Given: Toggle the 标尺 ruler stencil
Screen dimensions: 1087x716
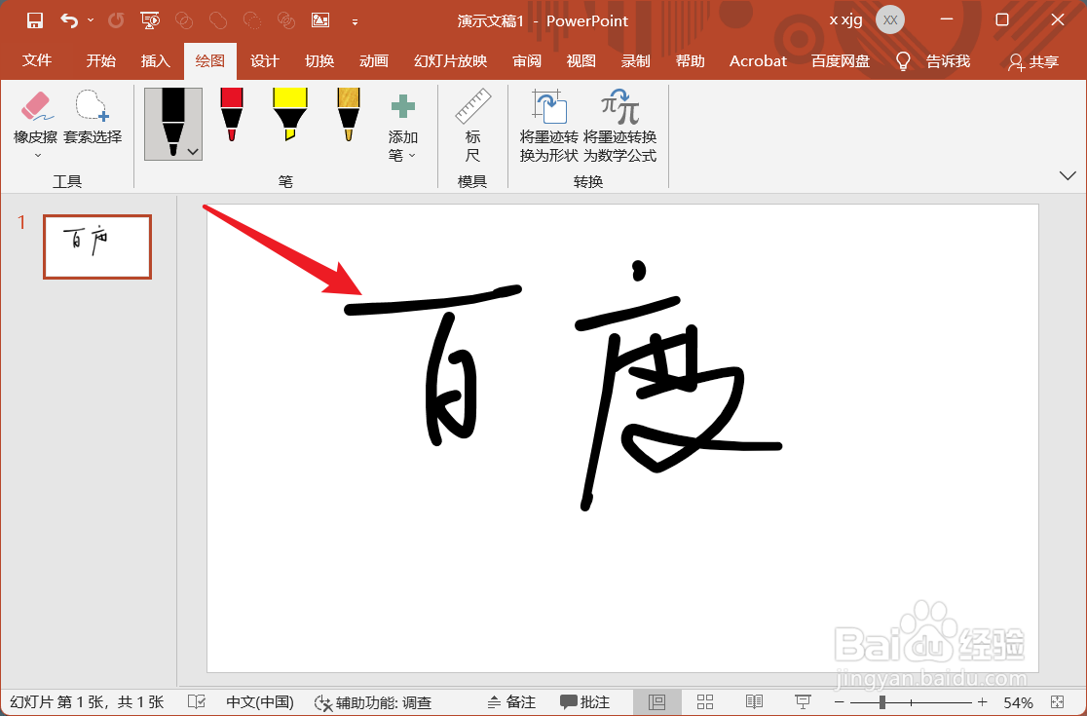Looking at the screenshot, I should 472,126.
